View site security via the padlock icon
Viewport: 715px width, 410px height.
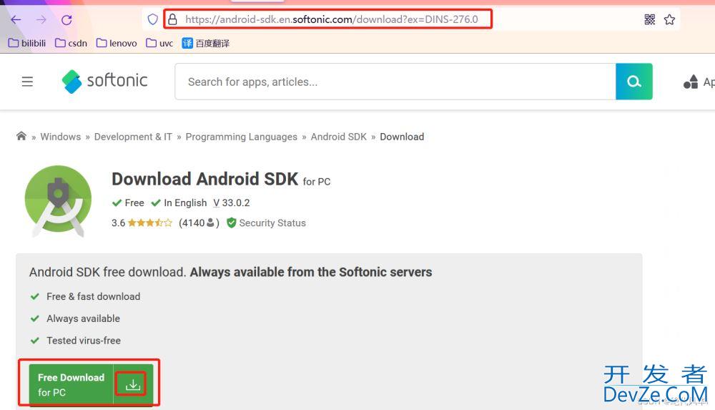coord(172,19)
